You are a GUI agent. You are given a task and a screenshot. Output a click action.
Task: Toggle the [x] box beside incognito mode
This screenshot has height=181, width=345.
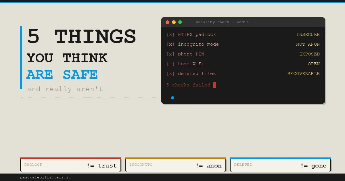coord(170,44)
